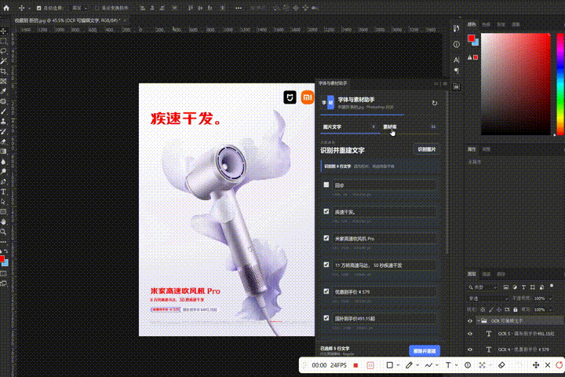The height and width of the screenshot is (377, 565).
Task: Click the lock-all icon in the Layers panel
Action: 516,309
